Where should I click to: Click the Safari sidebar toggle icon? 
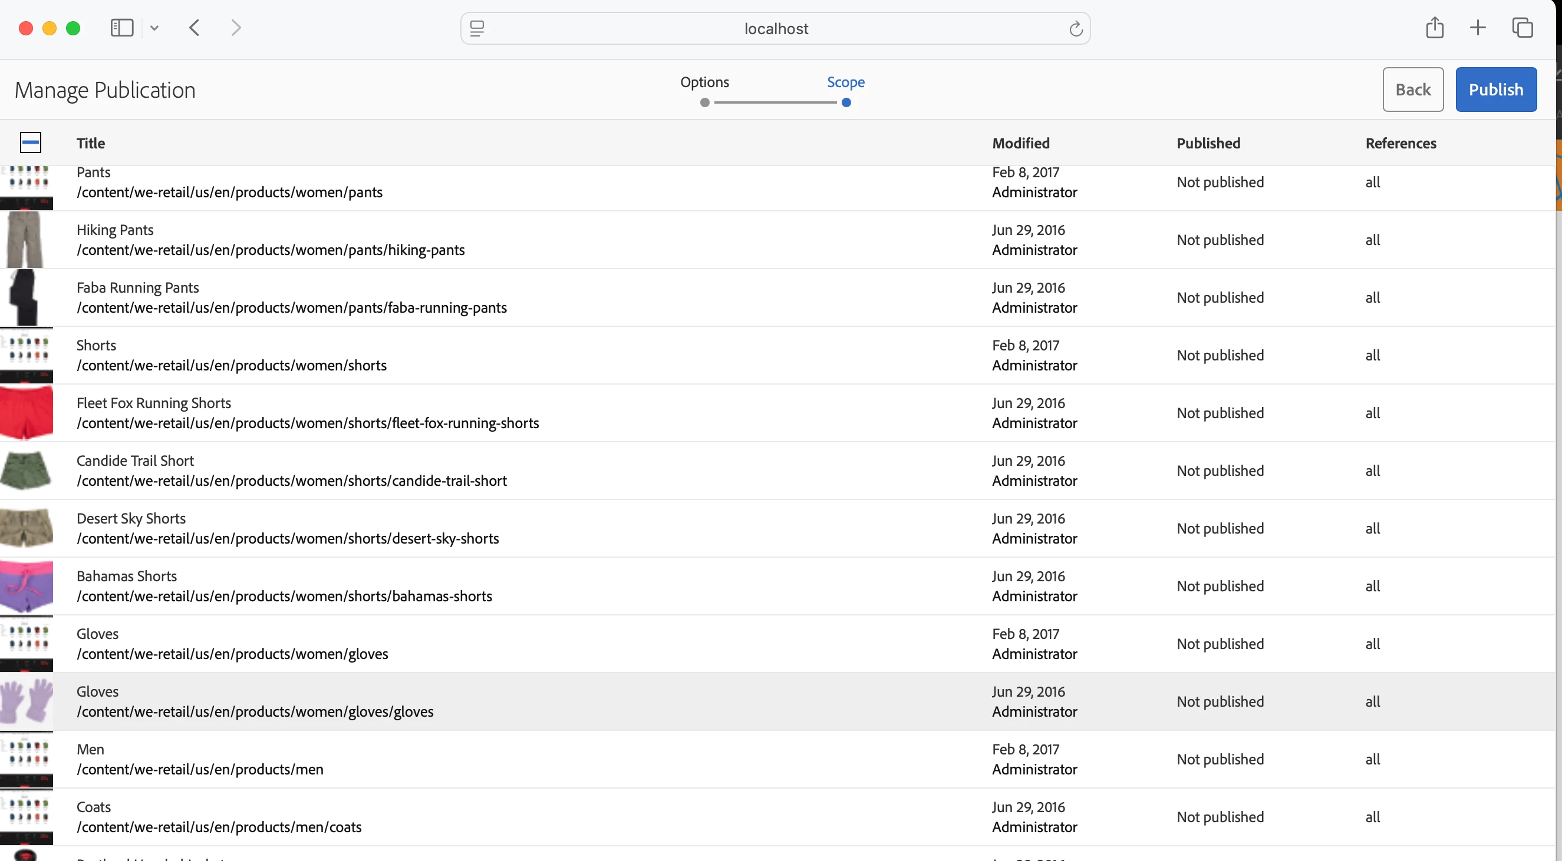point(121,28)
